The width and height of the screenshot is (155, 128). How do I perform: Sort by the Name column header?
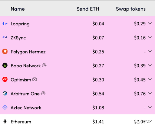tap(18, 9)
